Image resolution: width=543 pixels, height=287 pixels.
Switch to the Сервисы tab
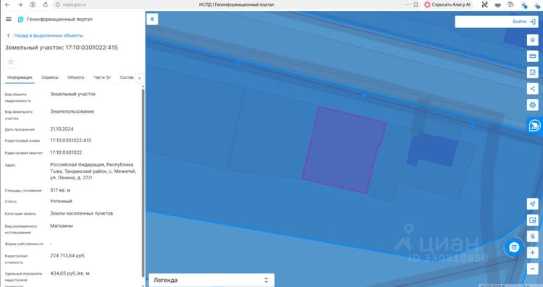(x=50, y=77)
